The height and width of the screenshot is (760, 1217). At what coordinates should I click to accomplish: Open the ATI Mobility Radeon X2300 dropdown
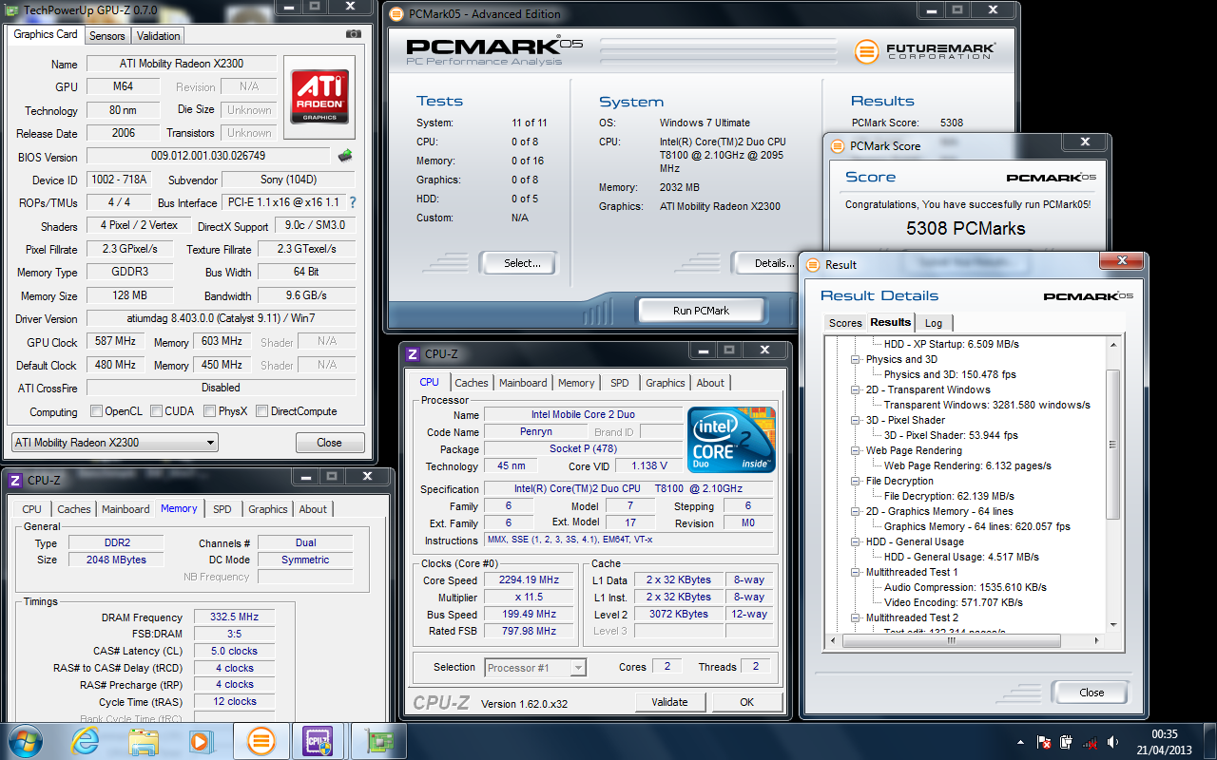click(x=114, y=442)
